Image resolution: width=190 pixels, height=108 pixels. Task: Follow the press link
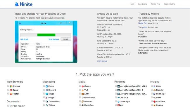(x=145, y=27)
